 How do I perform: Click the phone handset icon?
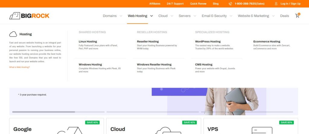tap(230, 4)
